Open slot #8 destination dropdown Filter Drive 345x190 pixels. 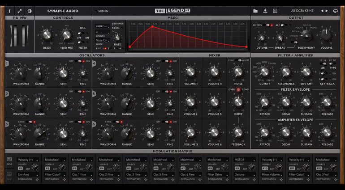218,175
